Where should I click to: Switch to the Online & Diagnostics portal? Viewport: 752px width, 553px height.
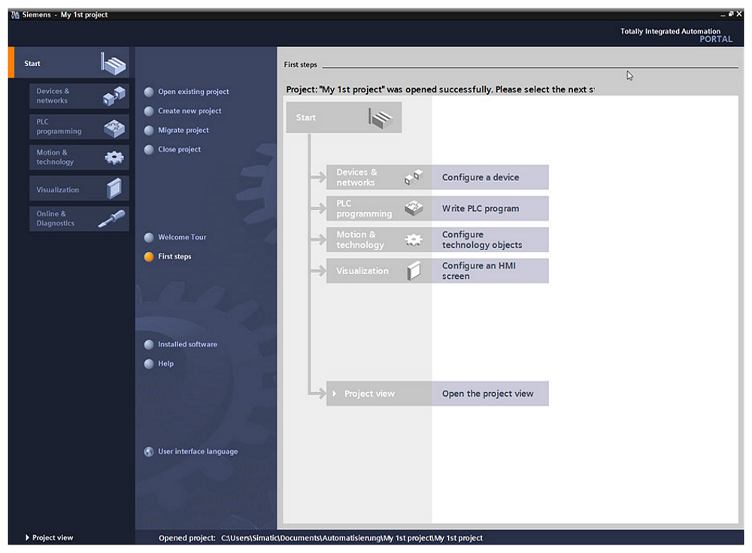[79, 219]
